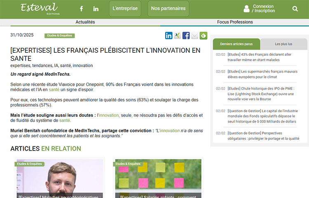The width and height of the screenshot is (309, 198).
Task: Select the Derniers articles parus tab
Action: pos(236,44)
